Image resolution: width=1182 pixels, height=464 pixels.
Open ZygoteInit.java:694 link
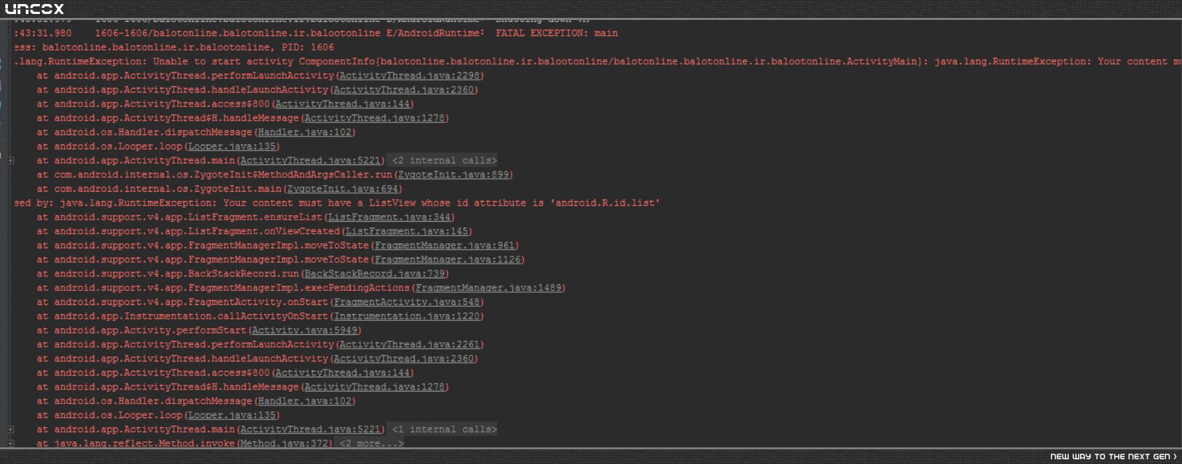tap(342, 189)
